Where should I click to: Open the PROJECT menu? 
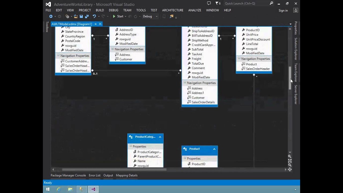point(85,10)
